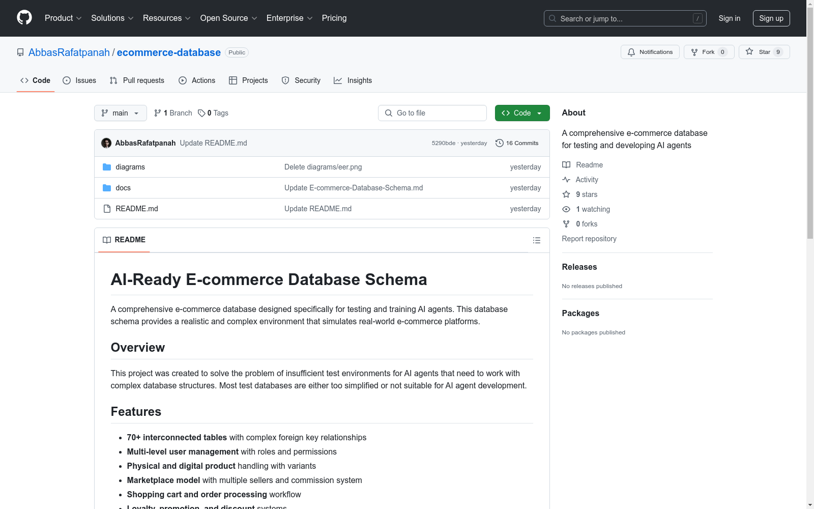Open the 5290bde commit hash

(x=444, y=143)
